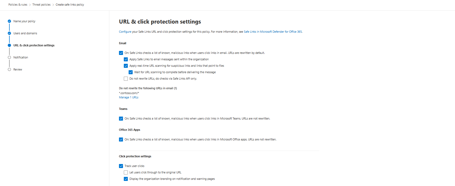Uncheck 'Display the organization branding' option
The width and height of the screenshot is (455, 186).
click(x=126, y=179)
